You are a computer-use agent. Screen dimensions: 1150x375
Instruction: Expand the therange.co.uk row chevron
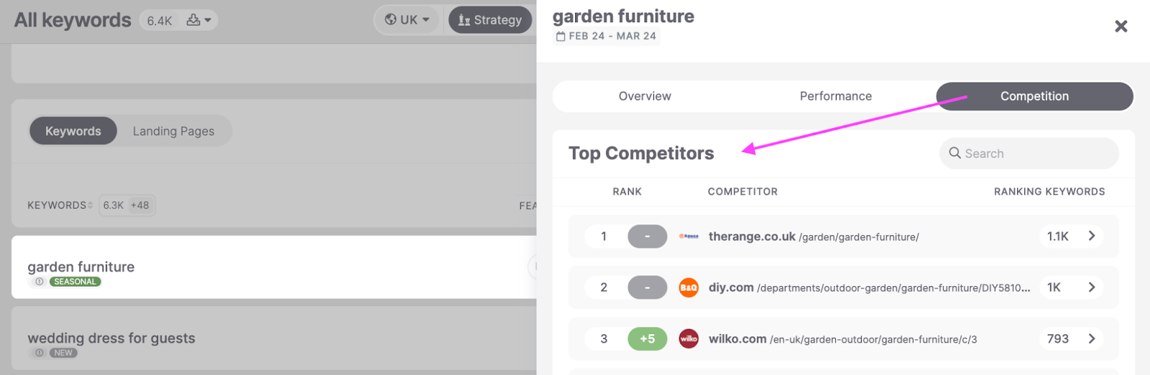(1092, 236)
